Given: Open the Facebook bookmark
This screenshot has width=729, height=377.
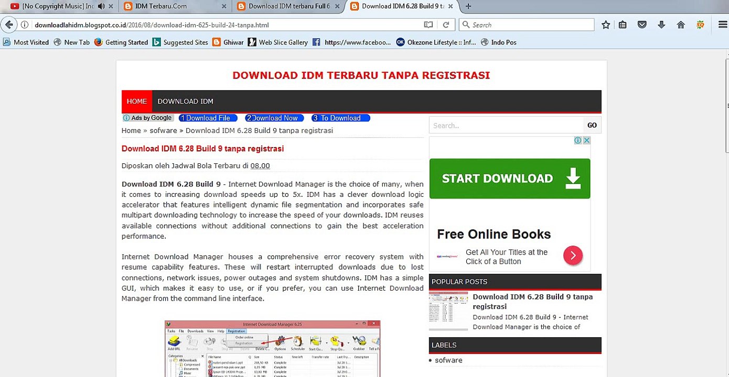Looking at the screenshot, I should click(351, 42).
